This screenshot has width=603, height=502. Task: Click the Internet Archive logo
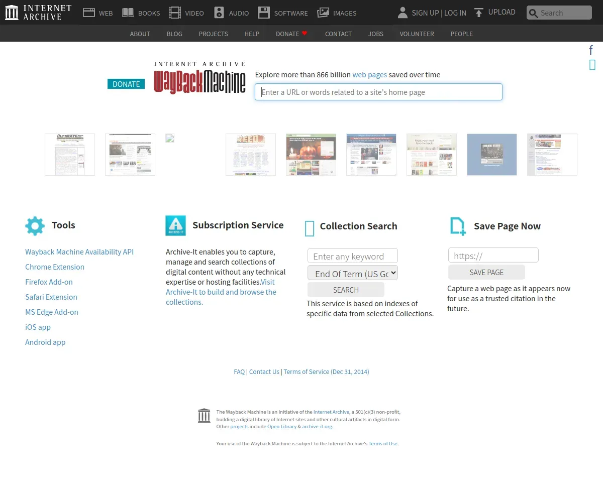pos(38,13)
